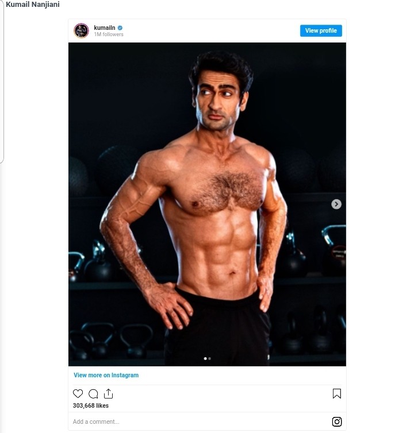Viewport: 414px width, 433px height.
Task: Select the first carousel indicator dot
Action: pos(205,358)
